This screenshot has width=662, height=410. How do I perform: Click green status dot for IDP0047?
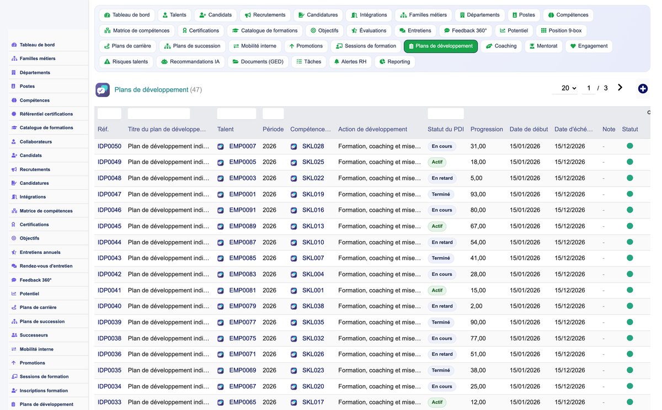point(630,194)
